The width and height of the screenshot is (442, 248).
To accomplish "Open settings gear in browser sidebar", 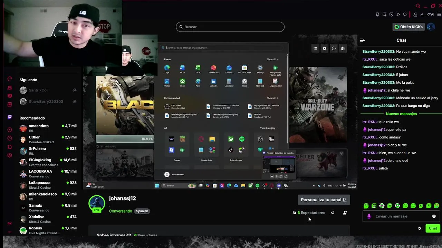I will [10, 155].
